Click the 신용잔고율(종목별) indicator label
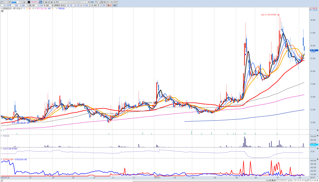The image size is (319, 182). coord(10,149)
